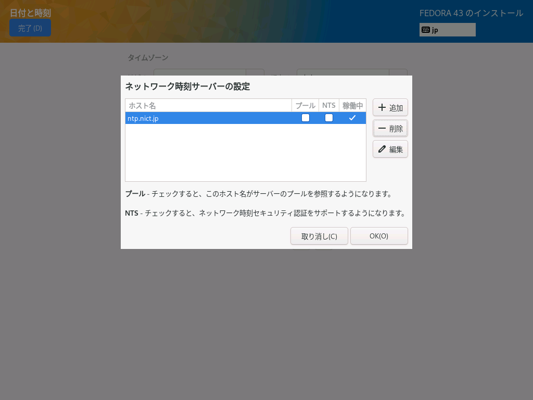Enable the プール checkbox for ntp.nict.jp

coord(306,118)
